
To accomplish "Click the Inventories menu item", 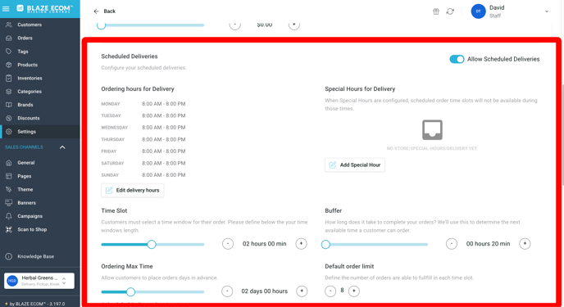I will [x=30, y=78].
